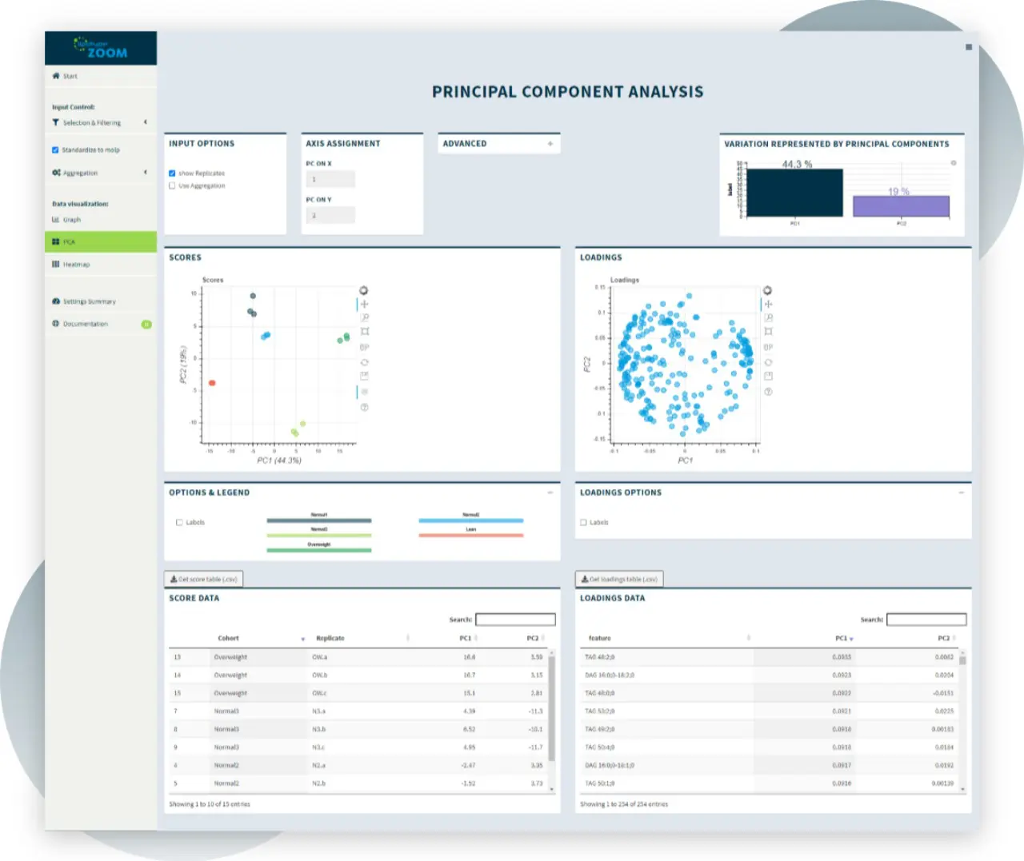
Task: Download score table as csv
Action: tap(203, 579)
